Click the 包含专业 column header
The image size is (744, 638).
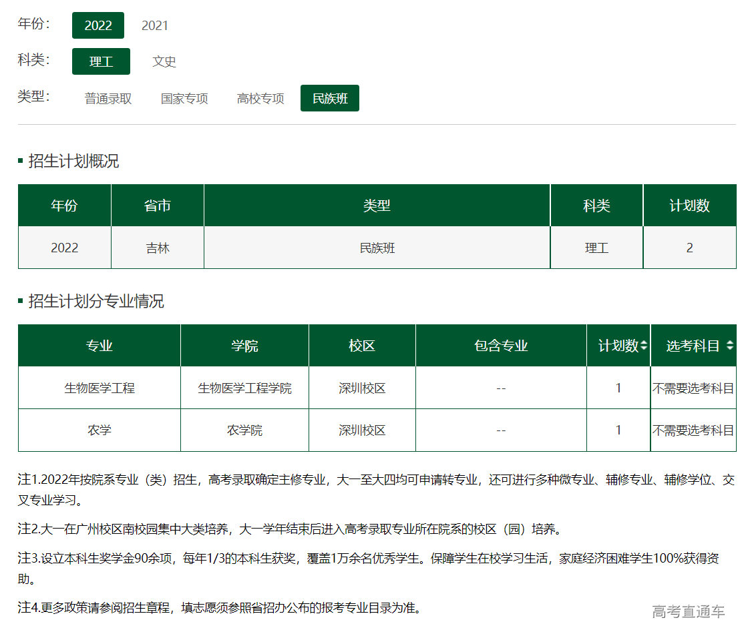tap(501, 346)
